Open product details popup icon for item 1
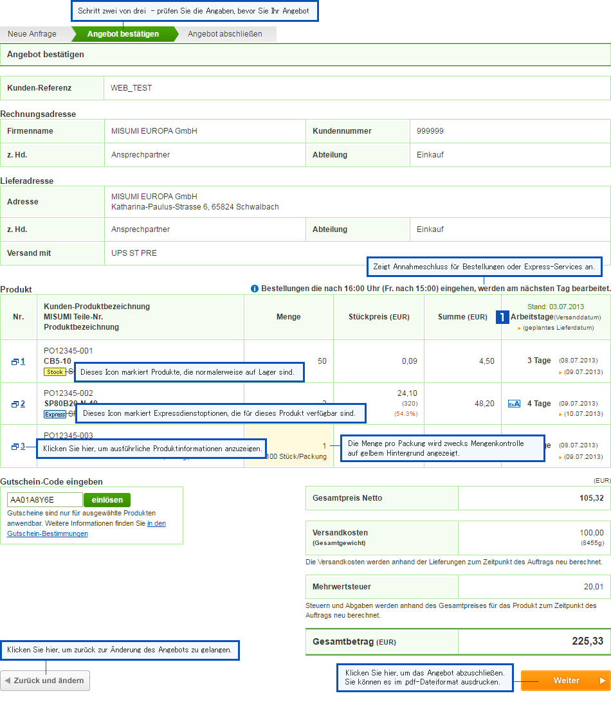This screenshot has height=707, width=611. (x=15, y=362)
